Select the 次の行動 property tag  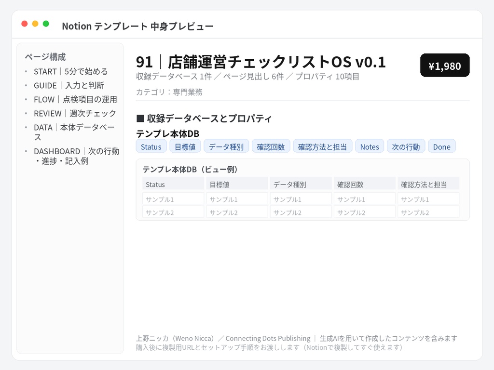pos(406,147)
